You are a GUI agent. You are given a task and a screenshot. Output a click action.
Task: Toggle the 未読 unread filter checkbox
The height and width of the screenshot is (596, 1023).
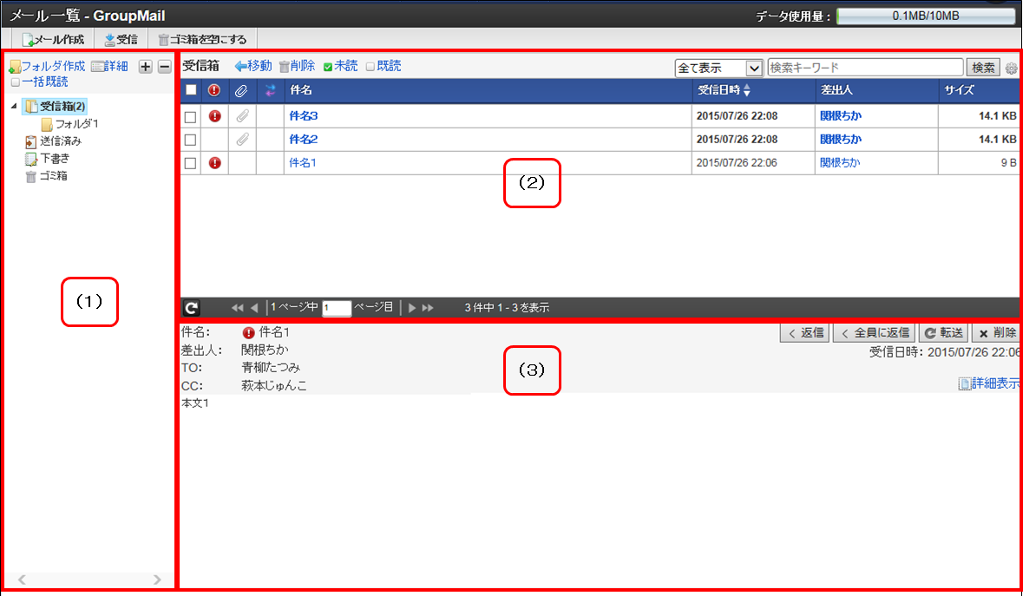[x=328, y=67]
